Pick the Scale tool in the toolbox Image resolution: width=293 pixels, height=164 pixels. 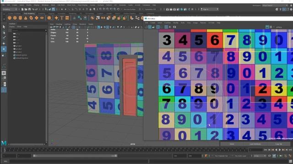4,55
